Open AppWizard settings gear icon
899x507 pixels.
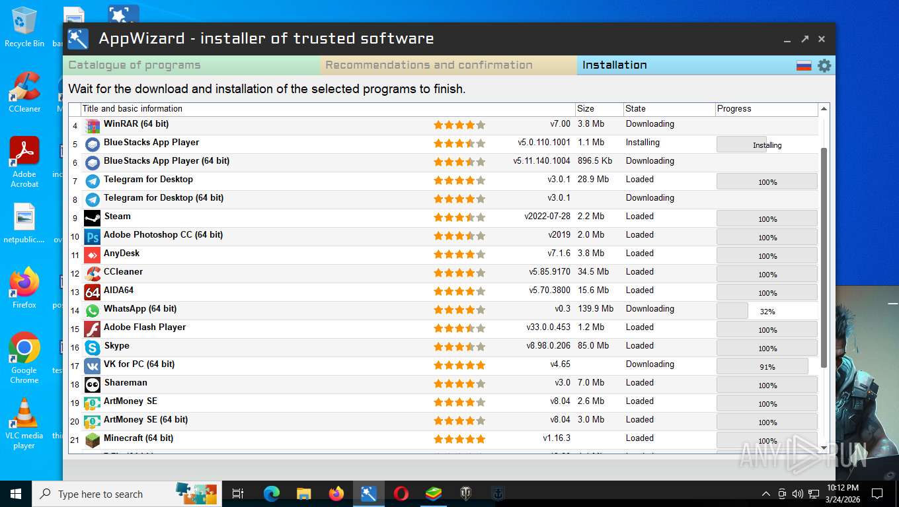pos(824,65)
